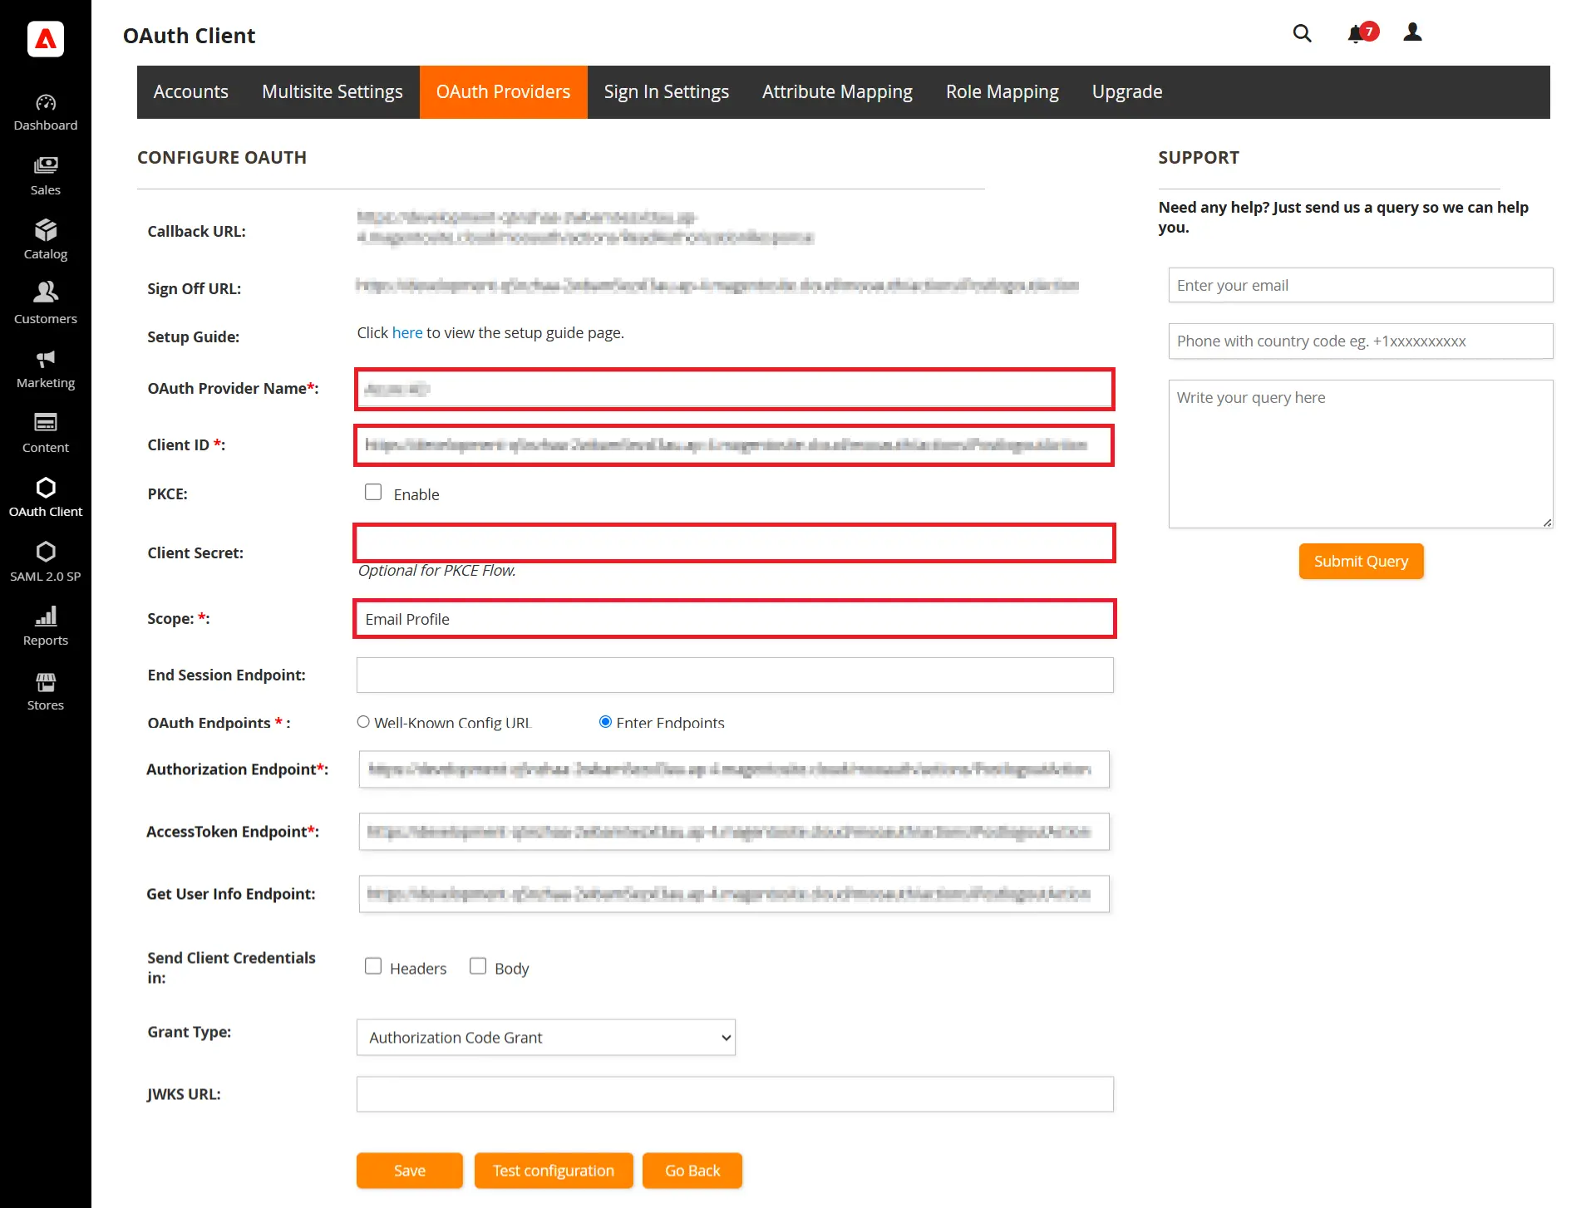Click the Adobe Magento logo icon
Screen dimensions: 1596x1208
point(46,38)
